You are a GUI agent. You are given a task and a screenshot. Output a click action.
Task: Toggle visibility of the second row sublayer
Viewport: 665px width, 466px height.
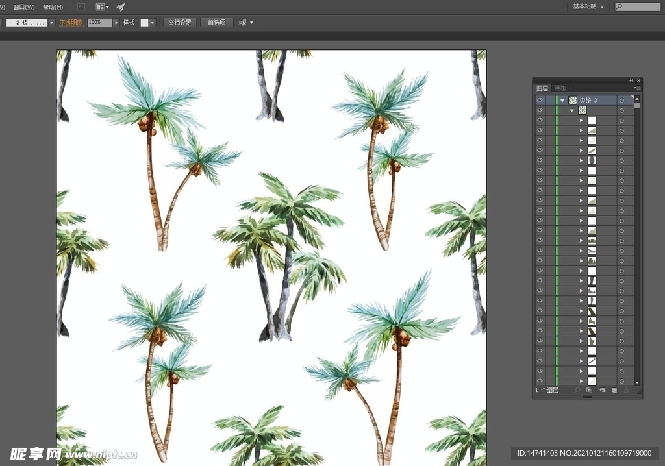(540, 110)
